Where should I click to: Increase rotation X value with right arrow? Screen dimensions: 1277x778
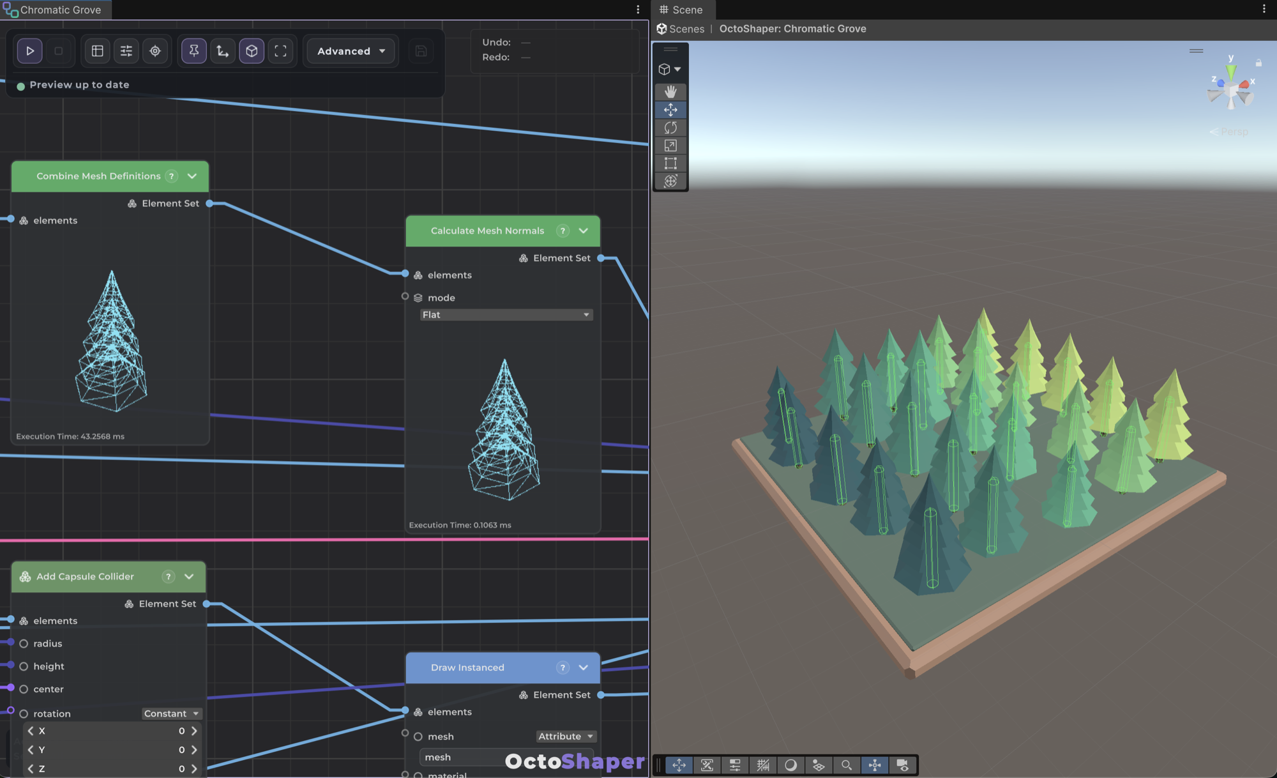pyautogui.click(x=195, y=731)
